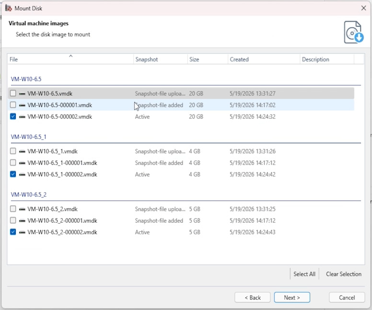Check the VM-W10-6.5.vmdk checkbox
Image resolution: width=372 pixels, height=310 pixels.
click(13, 93)
